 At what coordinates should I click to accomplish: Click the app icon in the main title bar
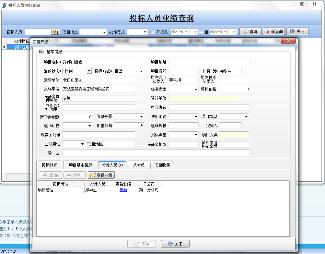click(x=4, y=5)
